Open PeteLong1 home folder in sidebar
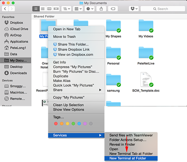This screenshot has width=187, height=162. 16,48
